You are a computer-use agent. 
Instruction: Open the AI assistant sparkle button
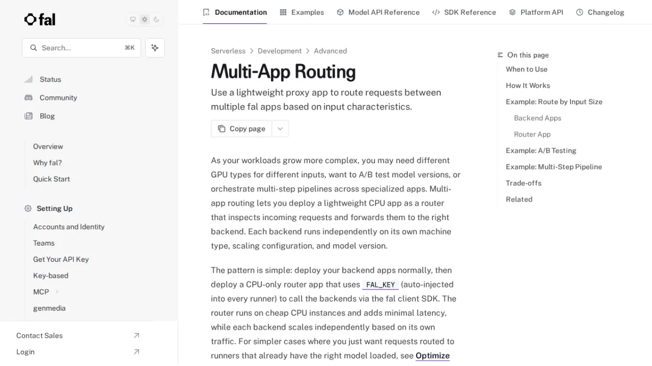[155, 48]
